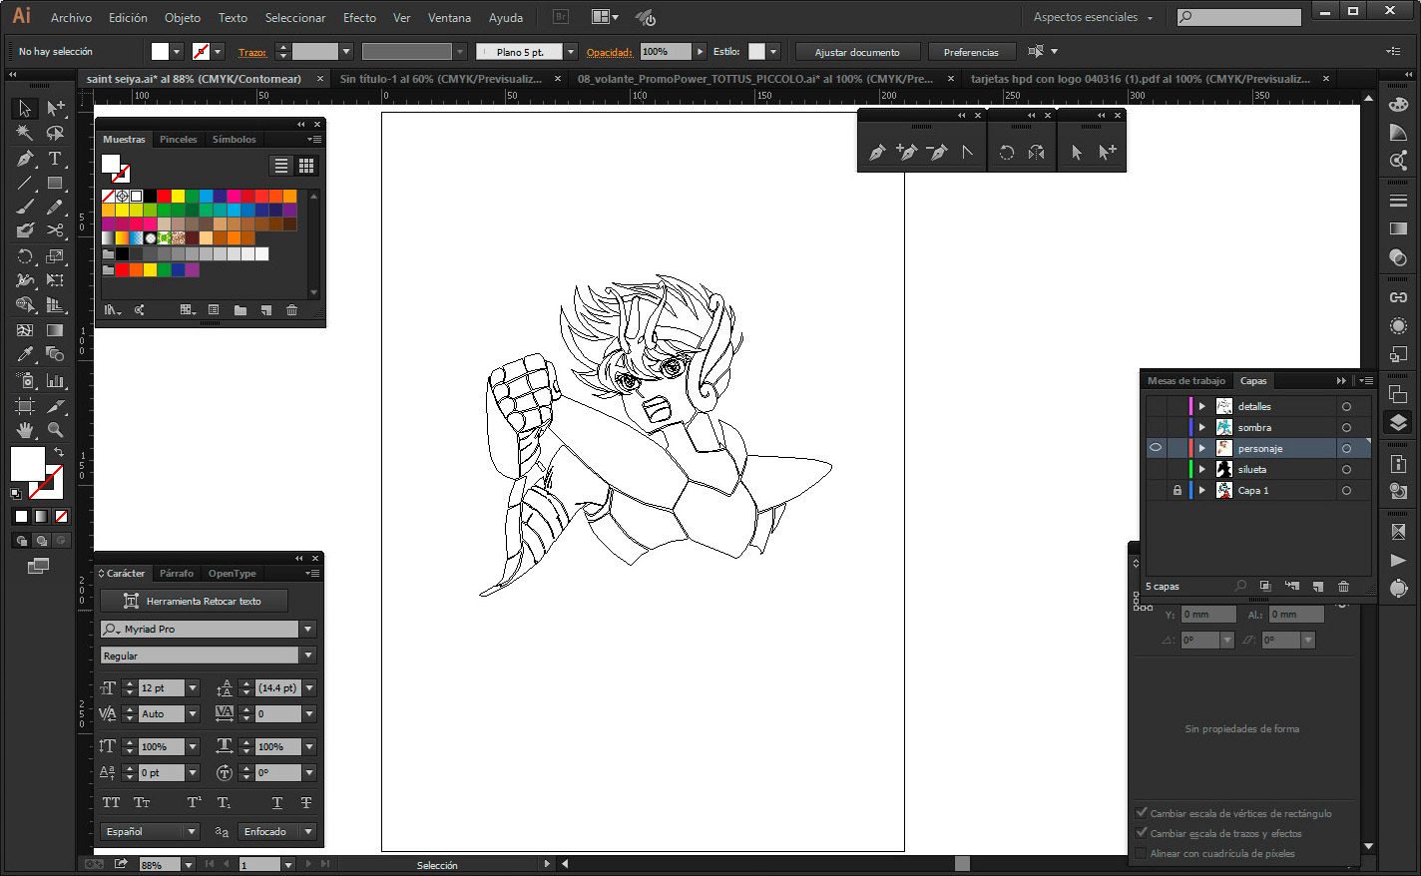
Task: Expand the Capa 1 layer arrow
Action: [x=1202, y=490]
